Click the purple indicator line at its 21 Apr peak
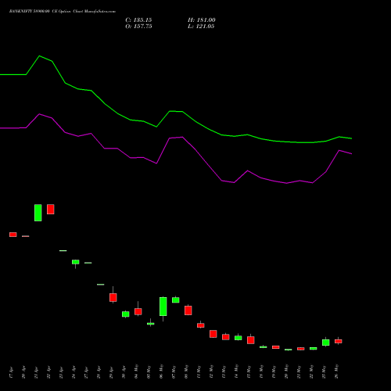Screen dimensions: 391x391 39,114
